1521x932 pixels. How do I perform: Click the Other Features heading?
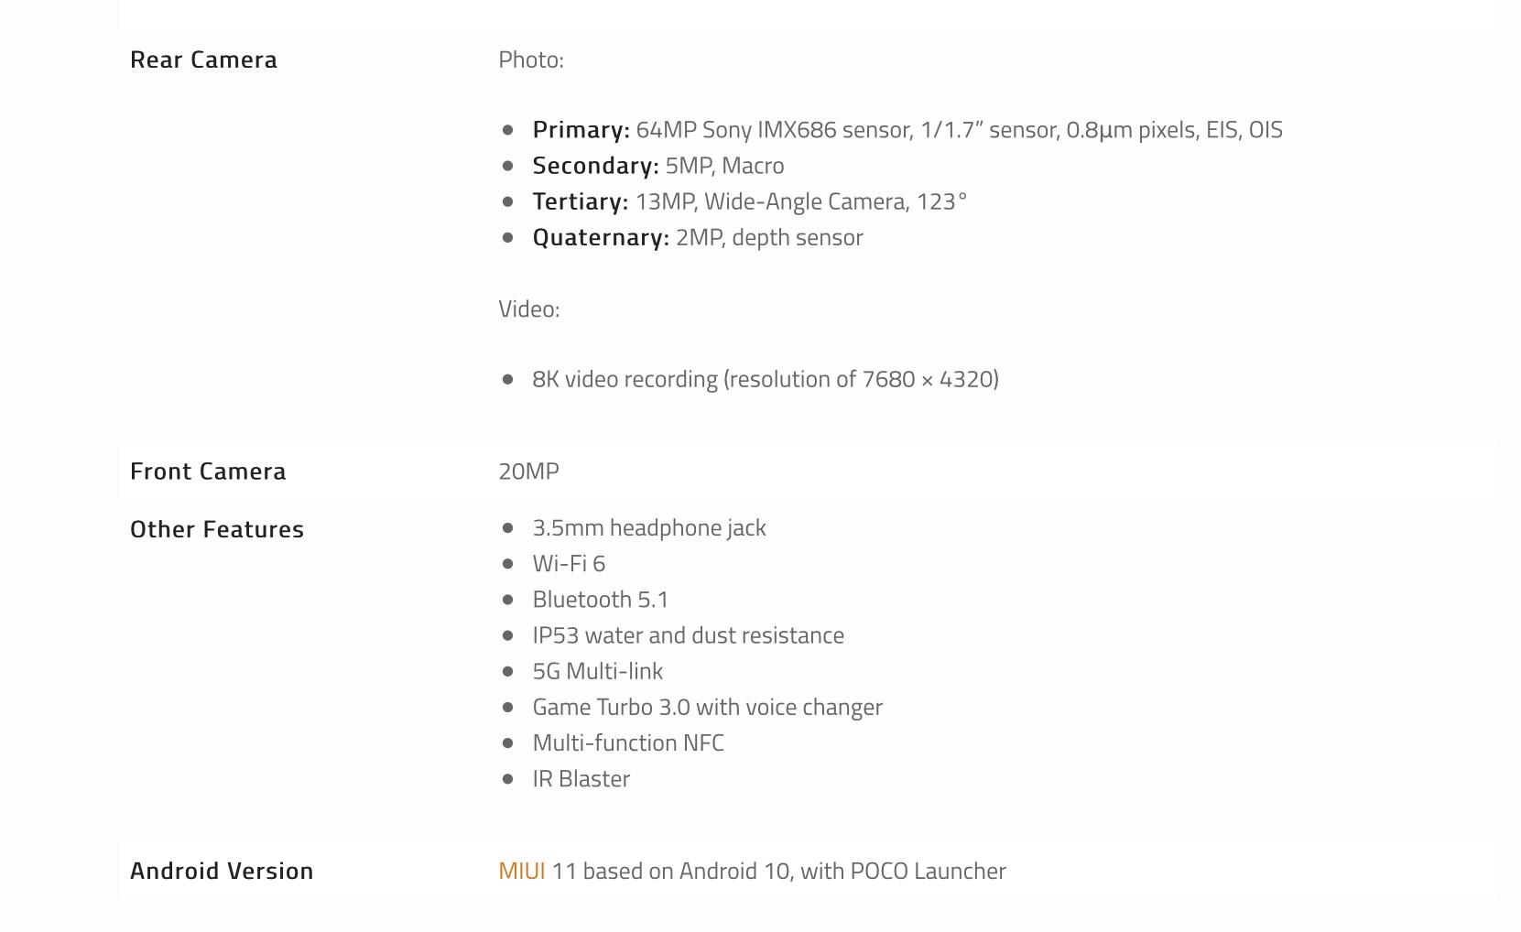point(217,529)
